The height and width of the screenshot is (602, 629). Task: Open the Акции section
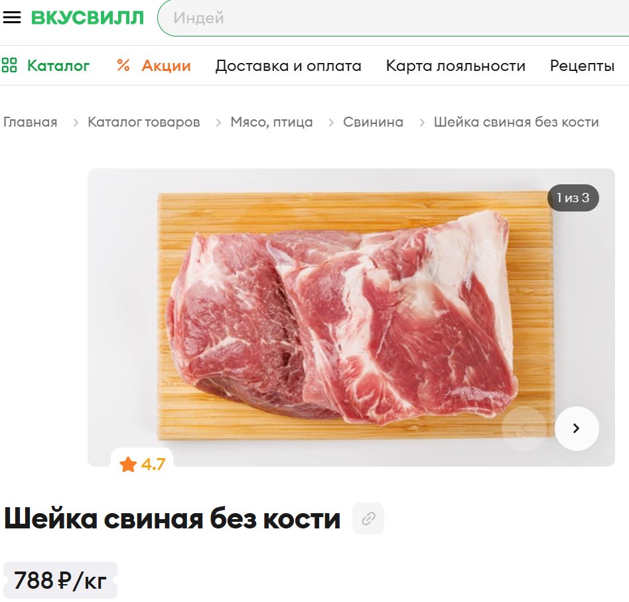[x=166, y=66]
